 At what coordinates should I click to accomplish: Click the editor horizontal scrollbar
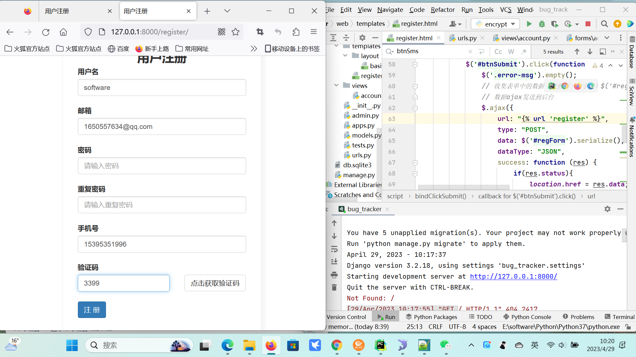464,187
